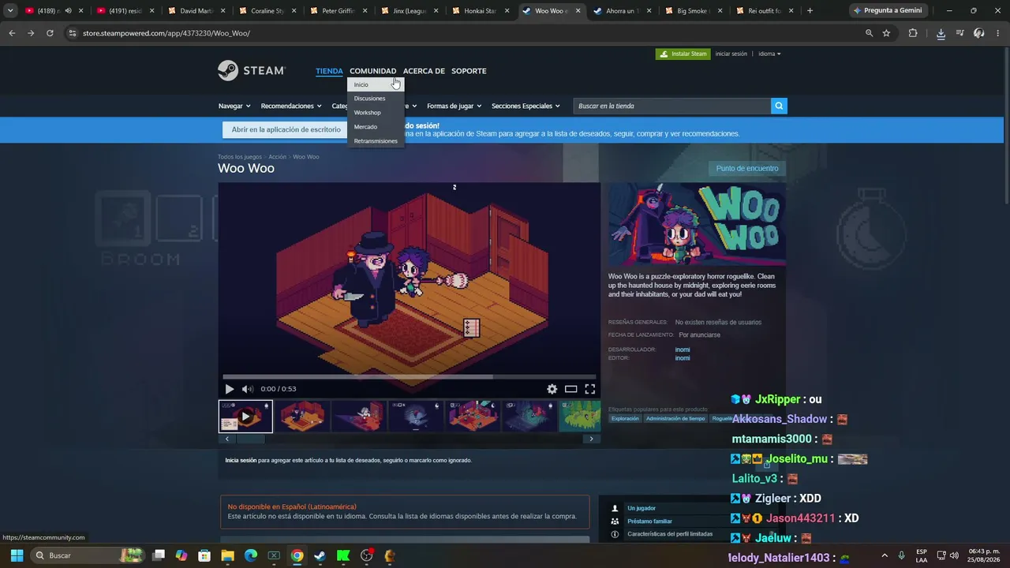Image resolution: width=1010 pixels, height=568 pixels.
Task: Open the Todos los juegos breadcrumb link
Action: 240,157
